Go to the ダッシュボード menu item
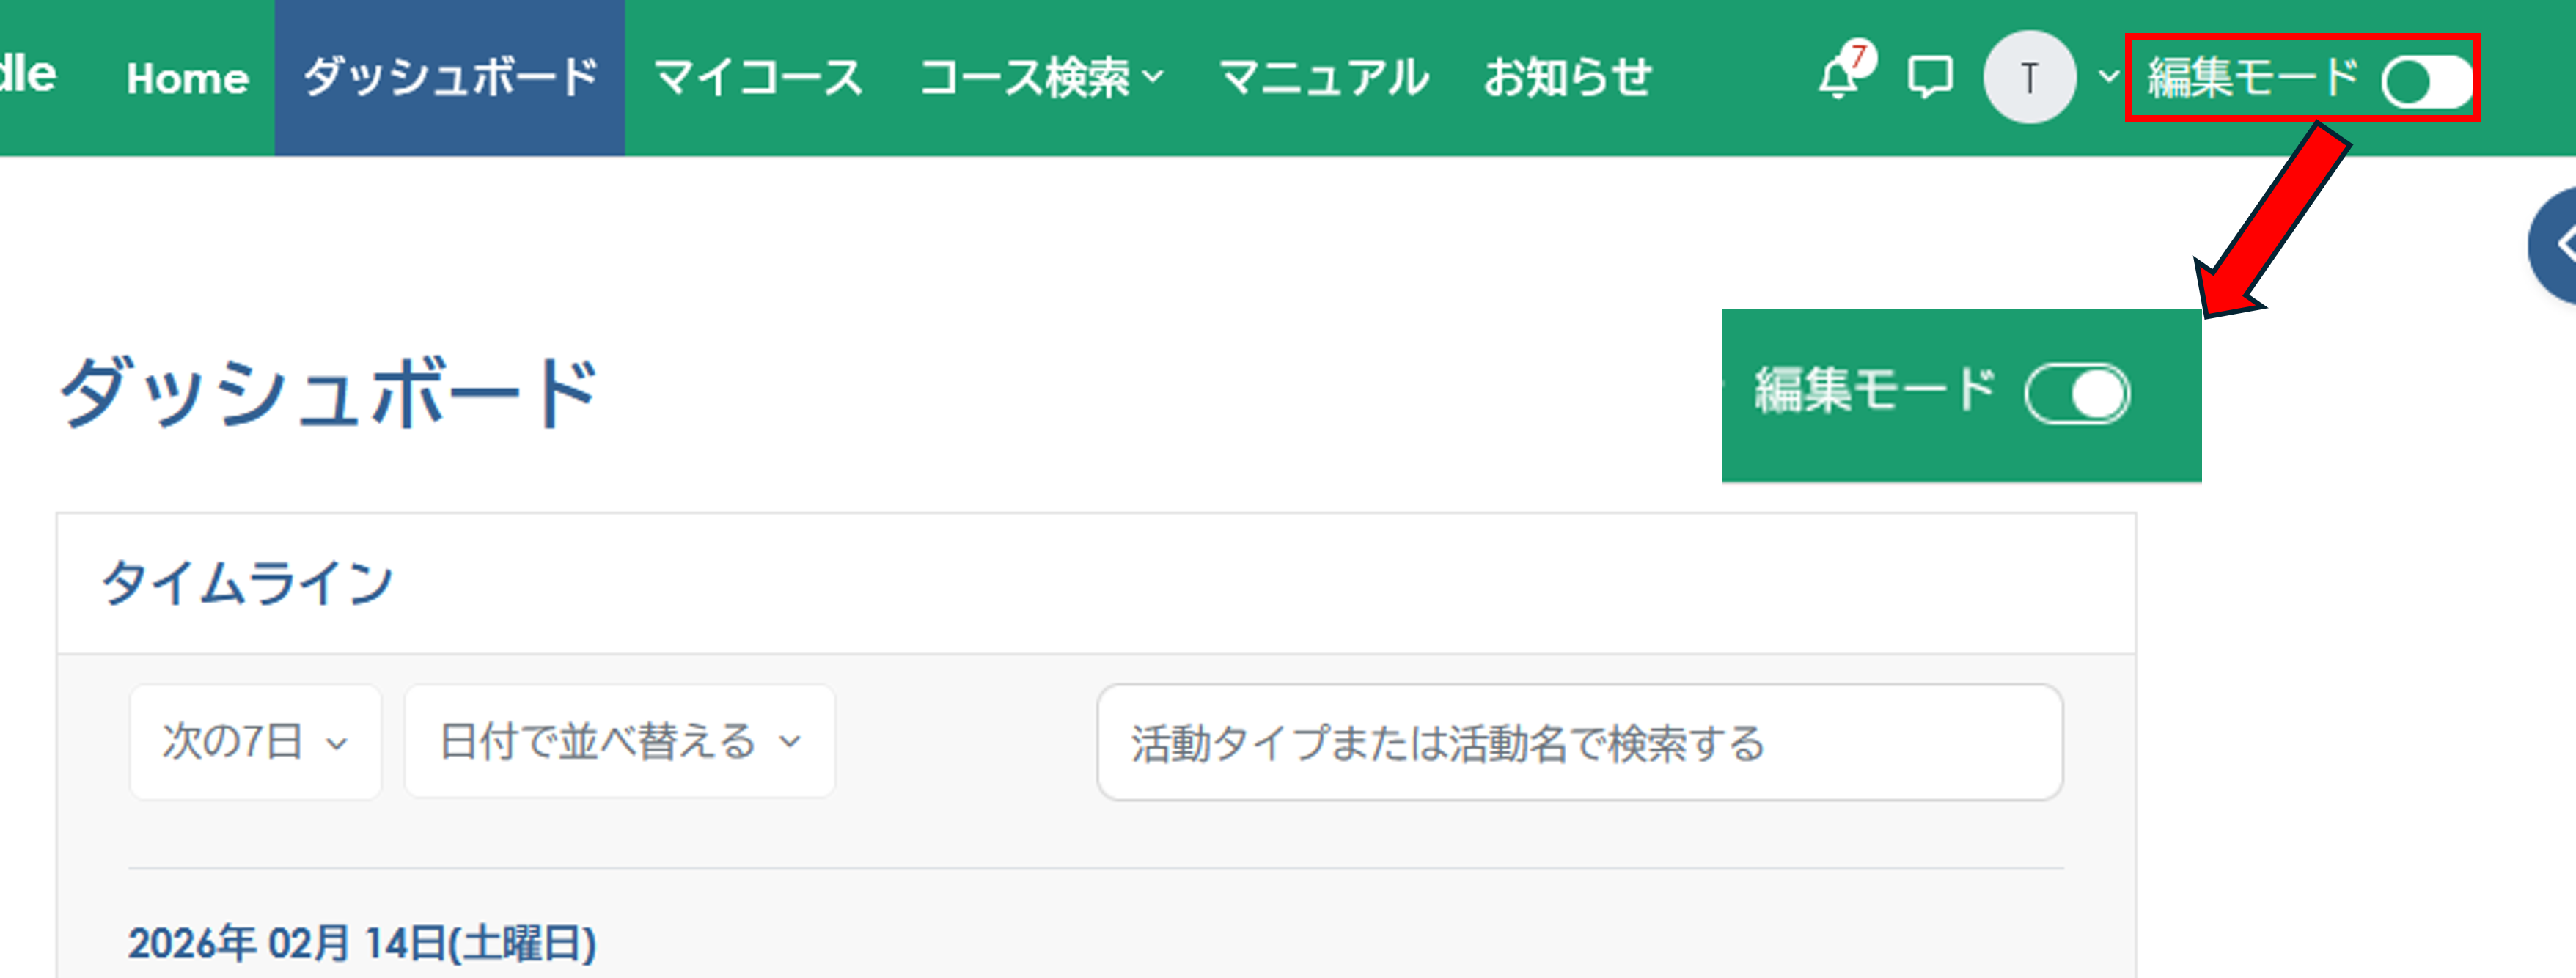Viewport: 2576px width, 978px height. (x=451, y=75)
